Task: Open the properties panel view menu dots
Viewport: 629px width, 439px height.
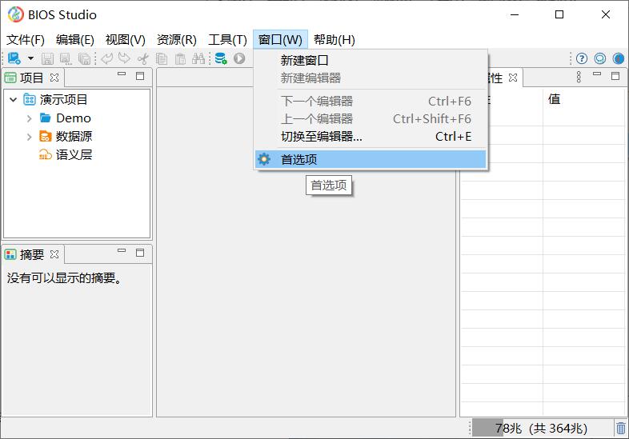Action: [579, 77]
